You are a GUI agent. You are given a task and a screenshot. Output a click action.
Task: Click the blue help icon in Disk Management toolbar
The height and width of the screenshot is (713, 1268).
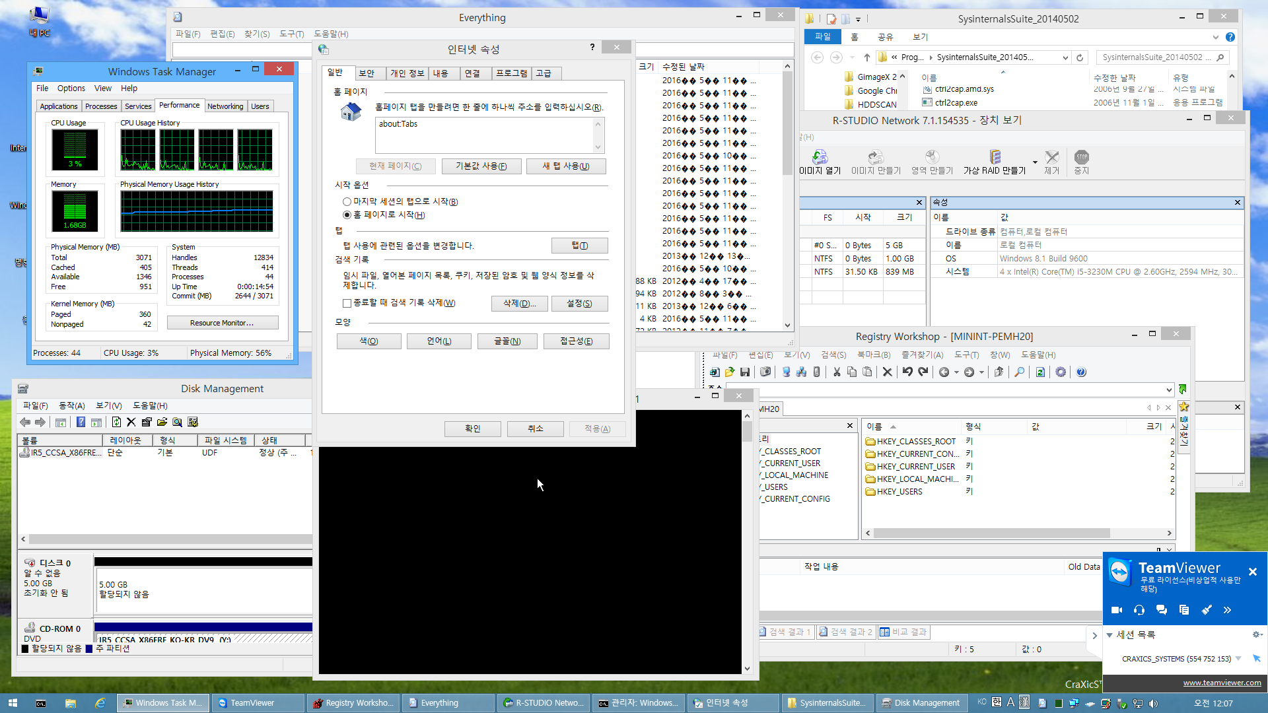[x=81, y=423]
